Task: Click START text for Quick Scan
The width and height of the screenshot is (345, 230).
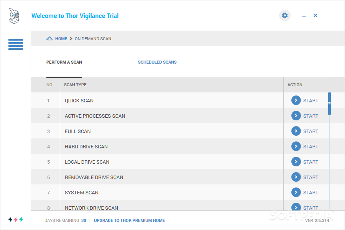Action: click(310, 100)
